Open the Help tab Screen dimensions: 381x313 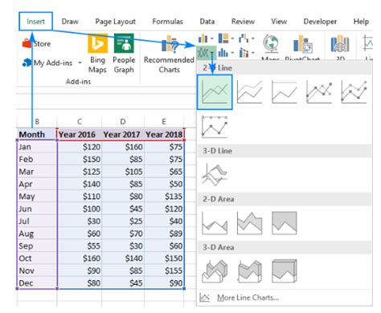pos(361,22)
